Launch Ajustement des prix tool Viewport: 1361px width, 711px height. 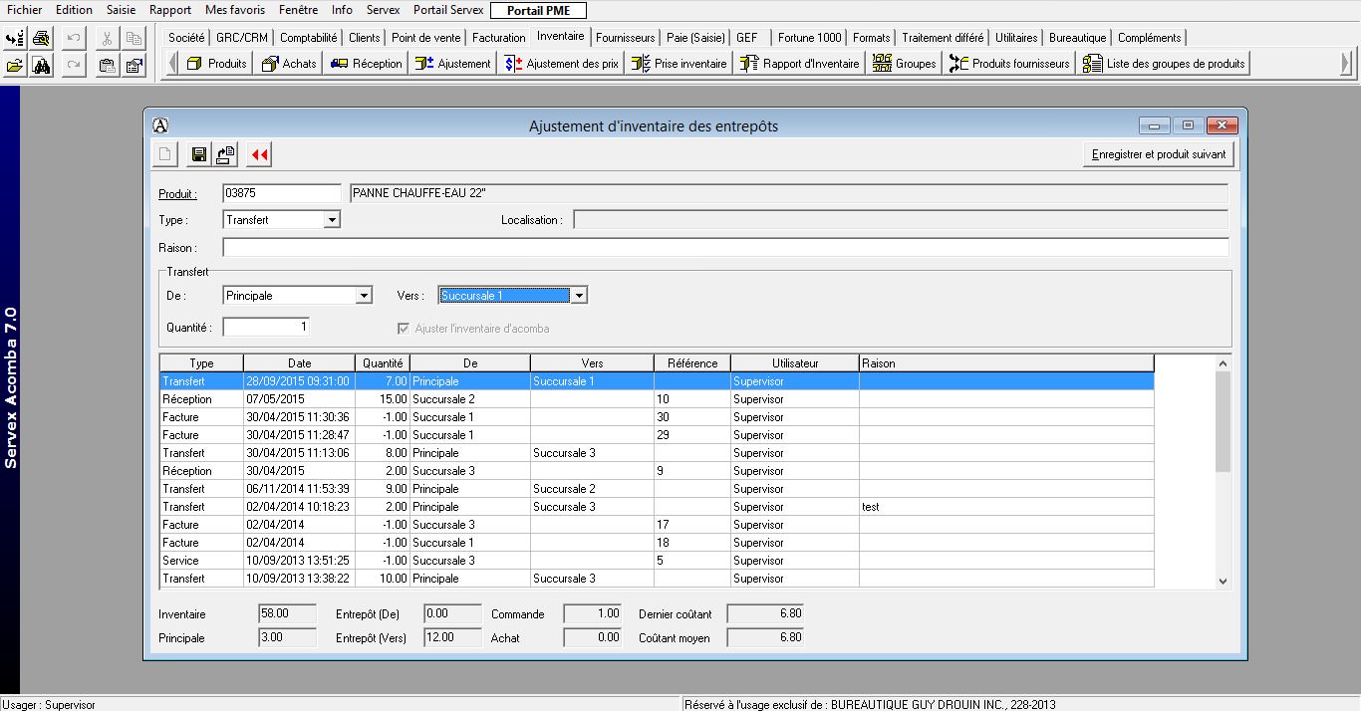click(x=561, y=64)
